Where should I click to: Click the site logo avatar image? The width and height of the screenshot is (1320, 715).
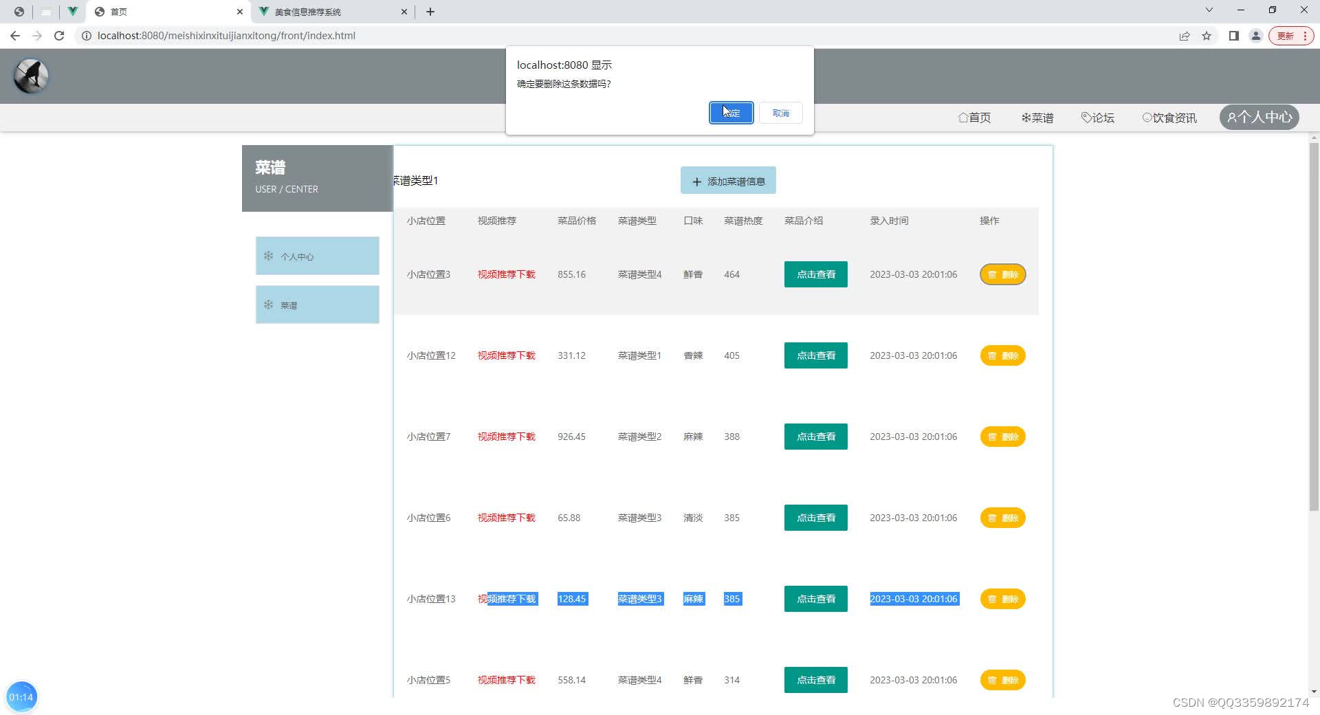31,76
